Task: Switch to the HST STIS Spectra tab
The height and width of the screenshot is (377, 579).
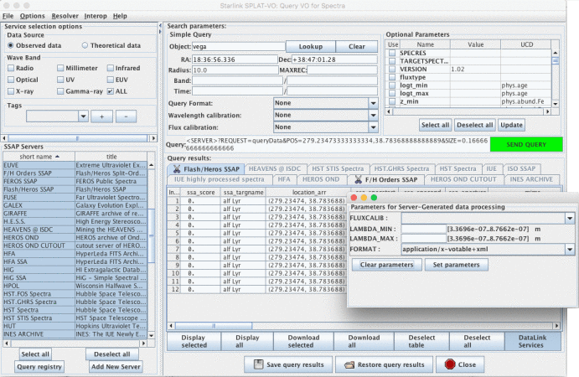Action: pyautogui.click(x=338, y=168)
